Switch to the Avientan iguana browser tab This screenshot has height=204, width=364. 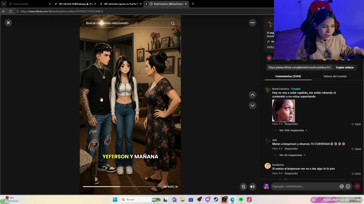(x=121, y=4)
